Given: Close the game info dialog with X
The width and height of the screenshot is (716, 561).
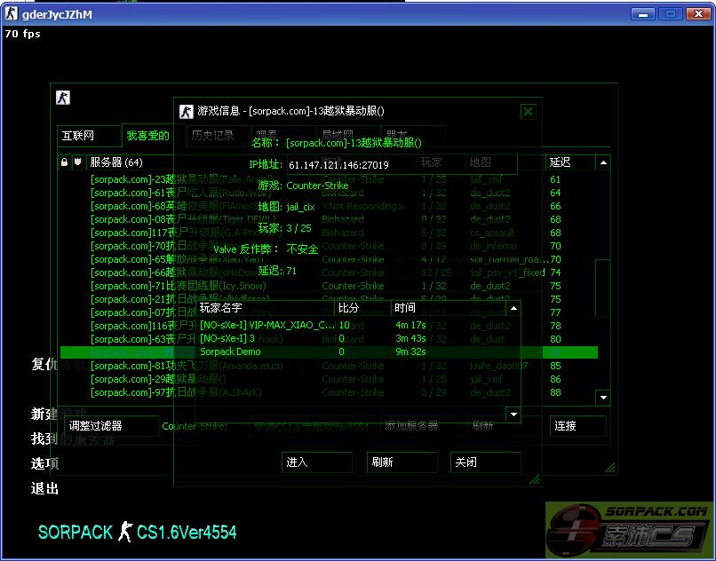Looking at the screenshot, I should pos(528,111).
